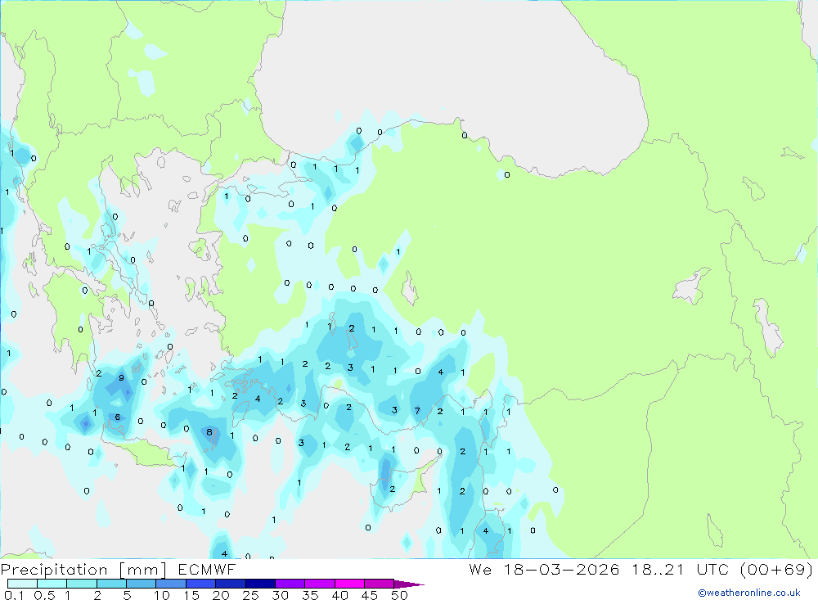Click the legend label "45"
Viewport: 818px width, 600px height.
[x=370, y=595]
